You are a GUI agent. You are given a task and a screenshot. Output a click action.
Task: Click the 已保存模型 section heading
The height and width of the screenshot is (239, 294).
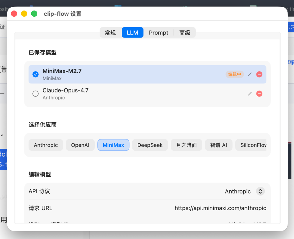pos(42,52)
